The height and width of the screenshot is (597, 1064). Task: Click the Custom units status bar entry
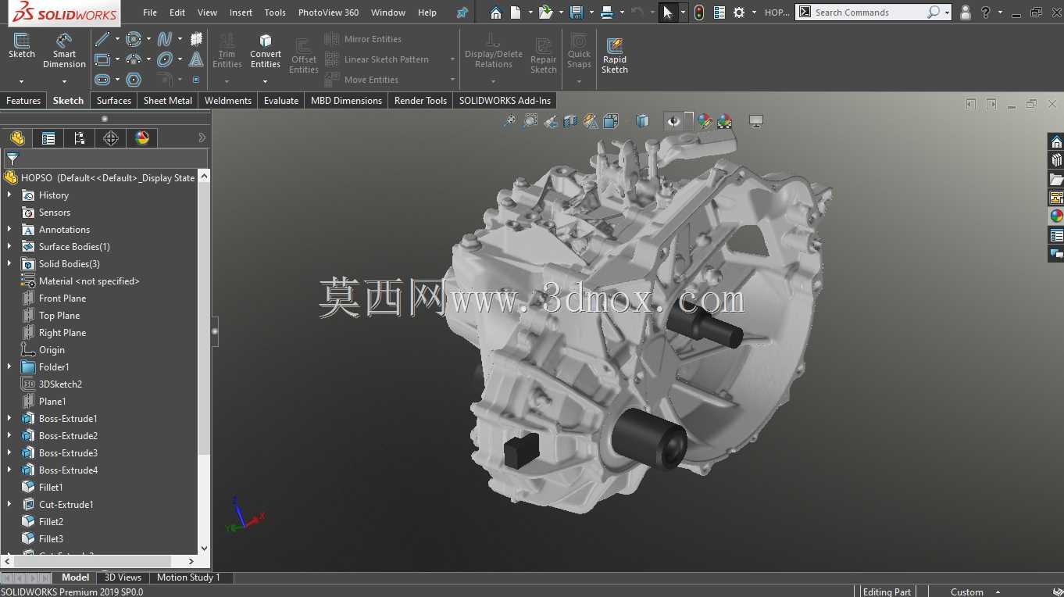click(967, 592)
